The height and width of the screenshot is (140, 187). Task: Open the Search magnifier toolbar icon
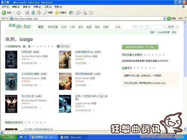[x=45, y=13]
